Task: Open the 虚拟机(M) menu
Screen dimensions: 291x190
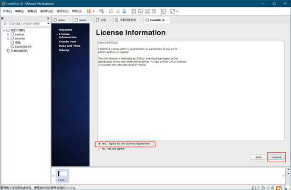Action: [47, 12]
